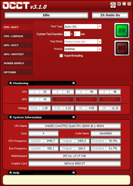Switch to CPU : LINPACK tab
The image size is (133, 186).
17,36
